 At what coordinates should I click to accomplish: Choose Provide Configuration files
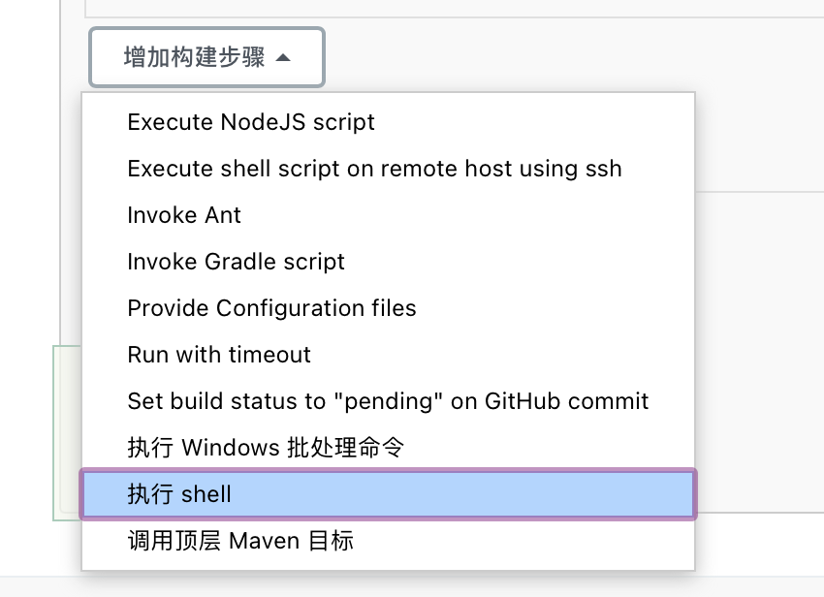(x=389, y=308)
